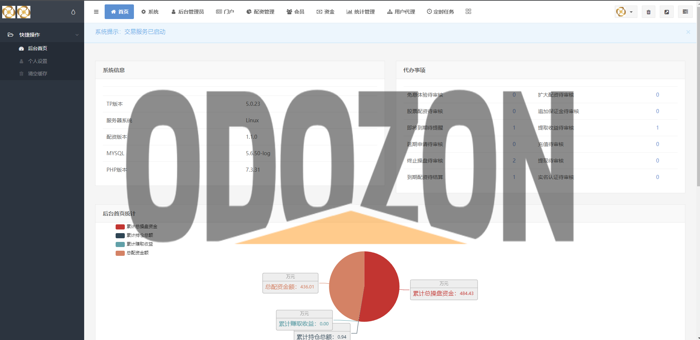Viewport: 700px width, 340px height.
Task: Click the TP版本 value 5.0.23
Action: tap(253, 104)
